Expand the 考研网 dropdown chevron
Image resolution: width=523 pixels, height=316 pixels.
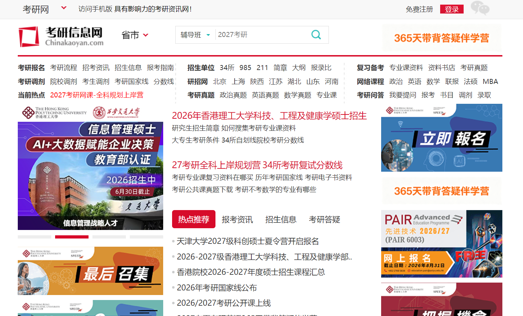[x=64, y=8]
